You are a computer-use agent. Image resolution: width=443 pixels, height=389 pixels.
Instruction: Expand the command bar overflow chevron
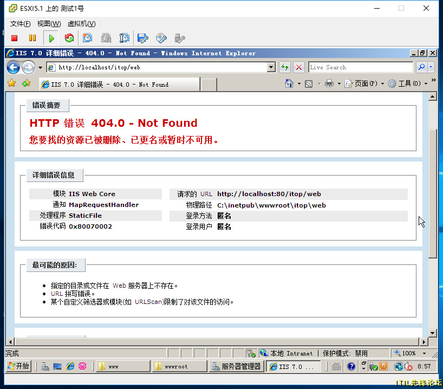coord(434,80)
